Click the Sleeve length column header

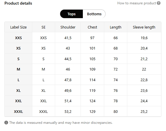[144, 27]
